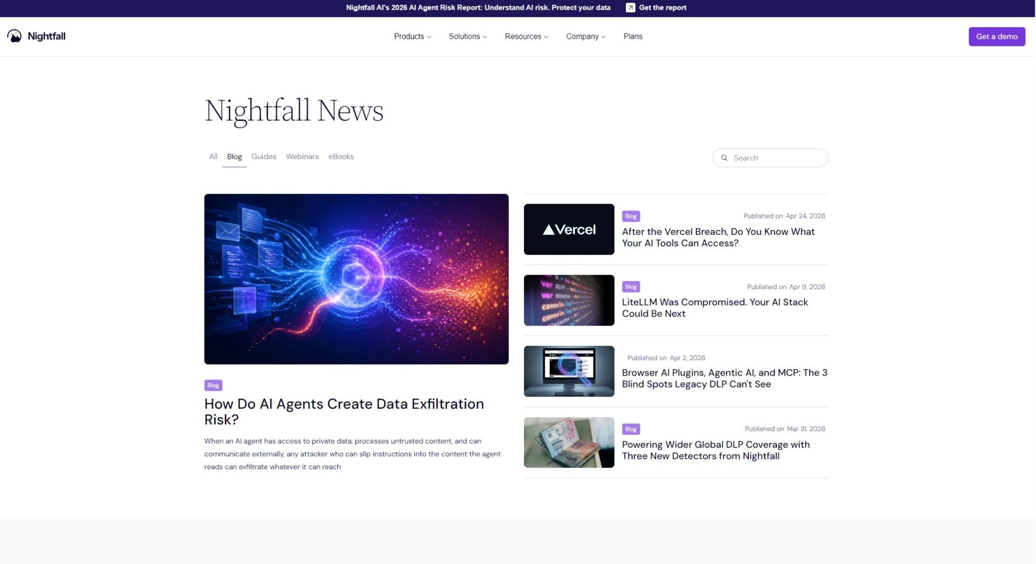This screenshot has height=564, width=1036.
Task: Click the arrow icon beside Get the report
Action: (630, 8)
